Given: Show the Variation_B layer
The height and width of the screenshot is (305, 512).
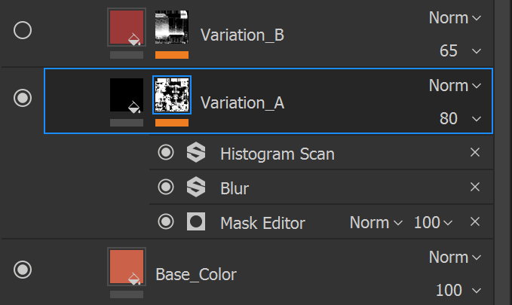Looking at the screenshot, I should [x=23, y=30].
